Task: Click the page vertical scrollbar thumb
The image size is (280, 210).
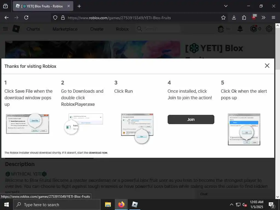Action: click(x=278, y=49)
